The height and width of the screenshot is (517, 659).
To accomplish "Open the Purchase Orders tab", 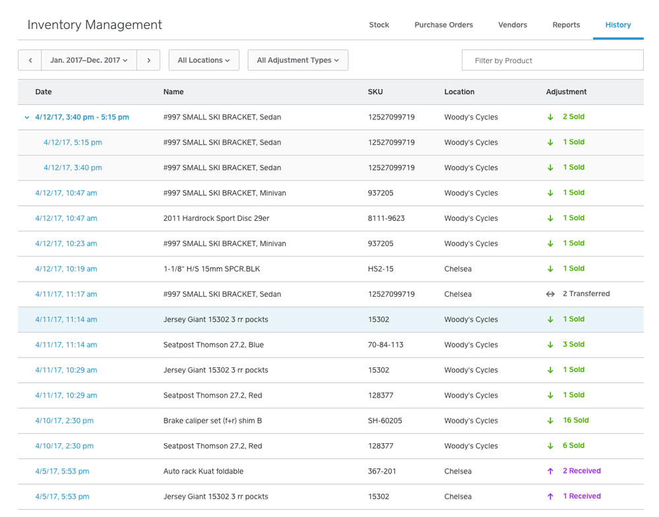I will click(443, 25).
